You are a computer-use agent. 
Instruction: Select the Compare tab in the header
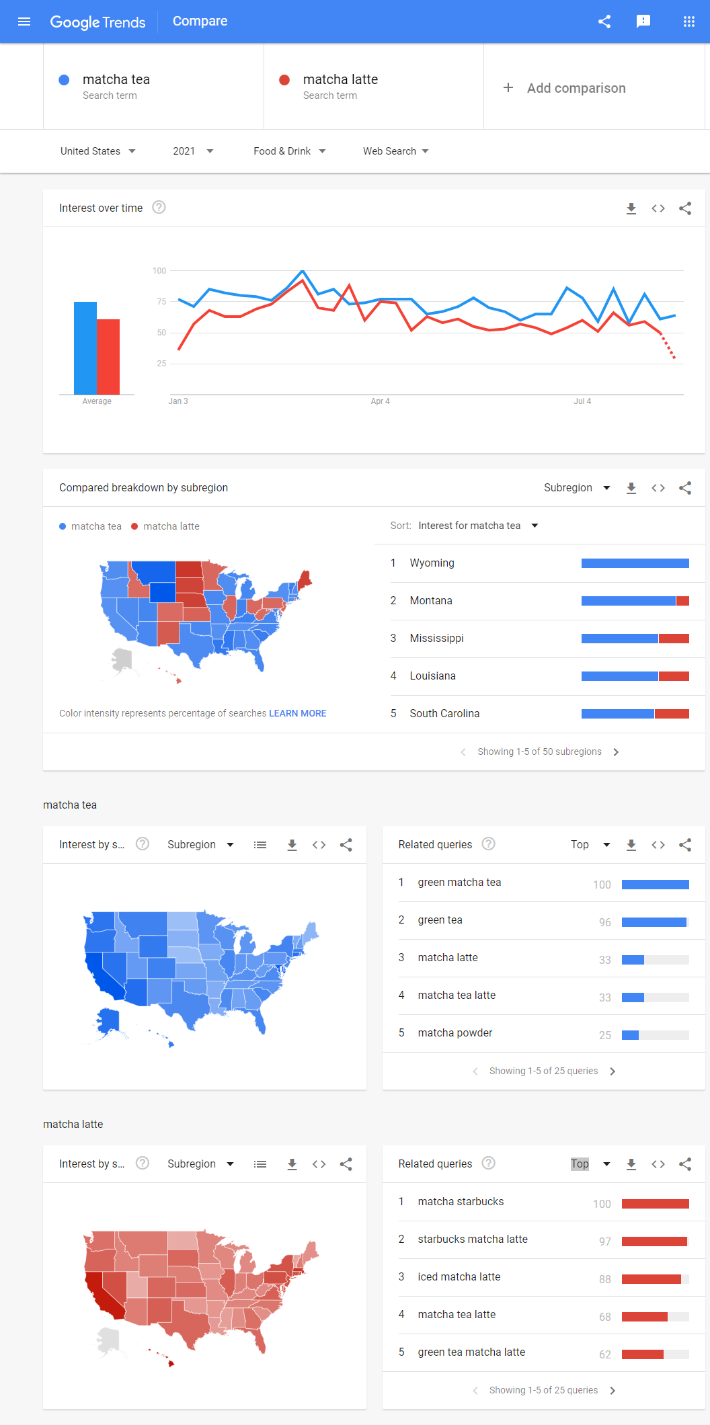200,21
